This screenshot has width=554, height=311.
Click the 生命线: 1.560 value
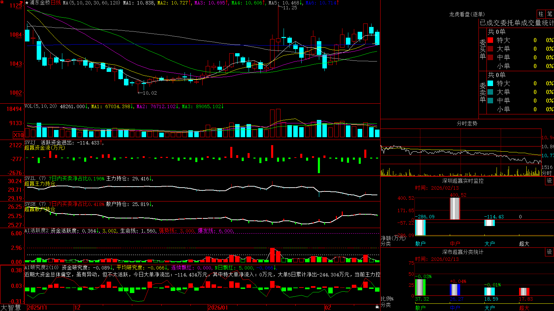pyautogui.click(x=138, y=231)
